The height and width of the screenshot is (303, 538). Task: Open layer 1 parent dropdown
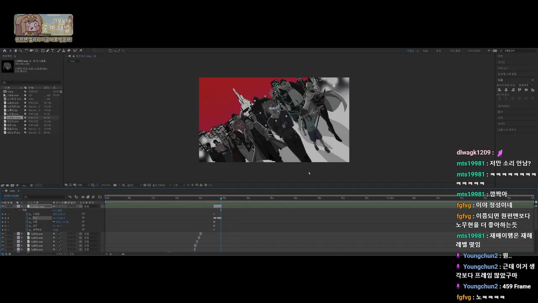92,206
